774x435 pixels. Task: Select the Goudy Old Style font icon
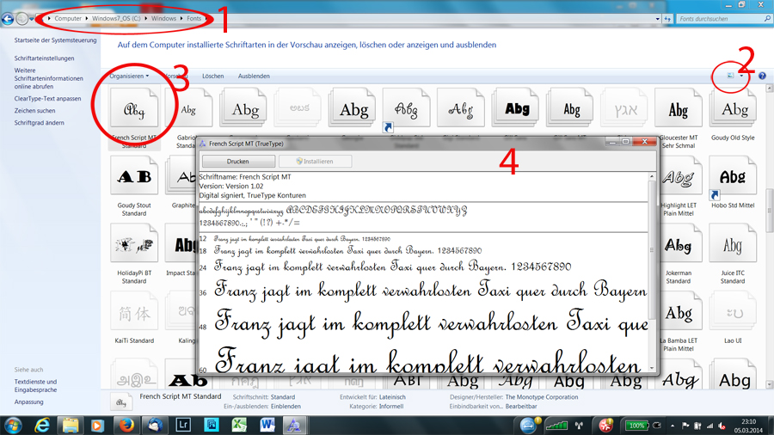point(733,108)
